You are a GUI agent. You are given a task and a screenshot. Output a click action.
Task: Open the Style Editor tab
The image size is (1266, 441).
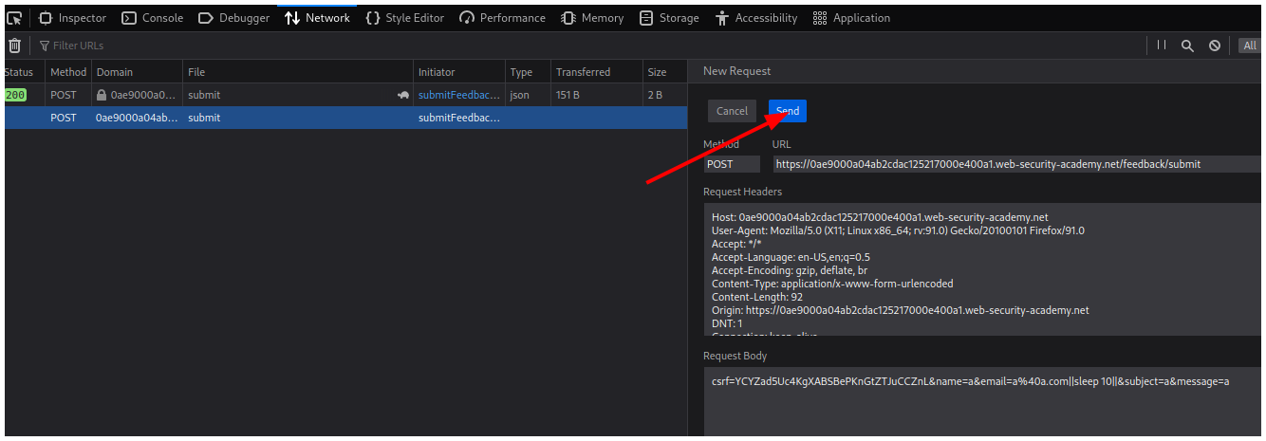[x=405, y=18]
